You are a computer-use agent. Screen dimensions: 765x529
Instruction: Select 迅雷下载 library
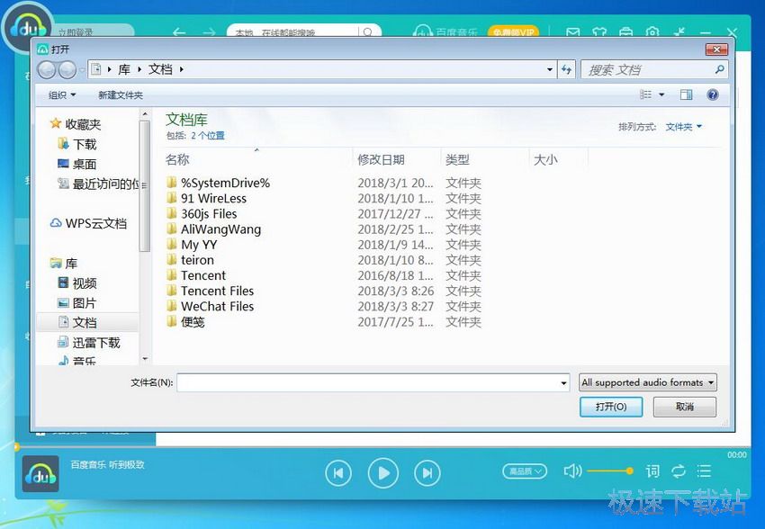pos(89,342)
